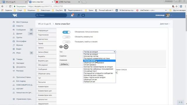Open Диагностика section tab
Image resolution: width=187 pixels, height=105 pixels.
[x=46, y=39]
